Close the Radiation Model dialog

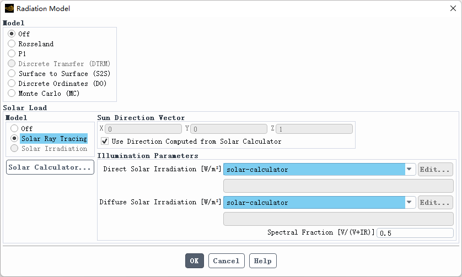(x=453, y=8)
